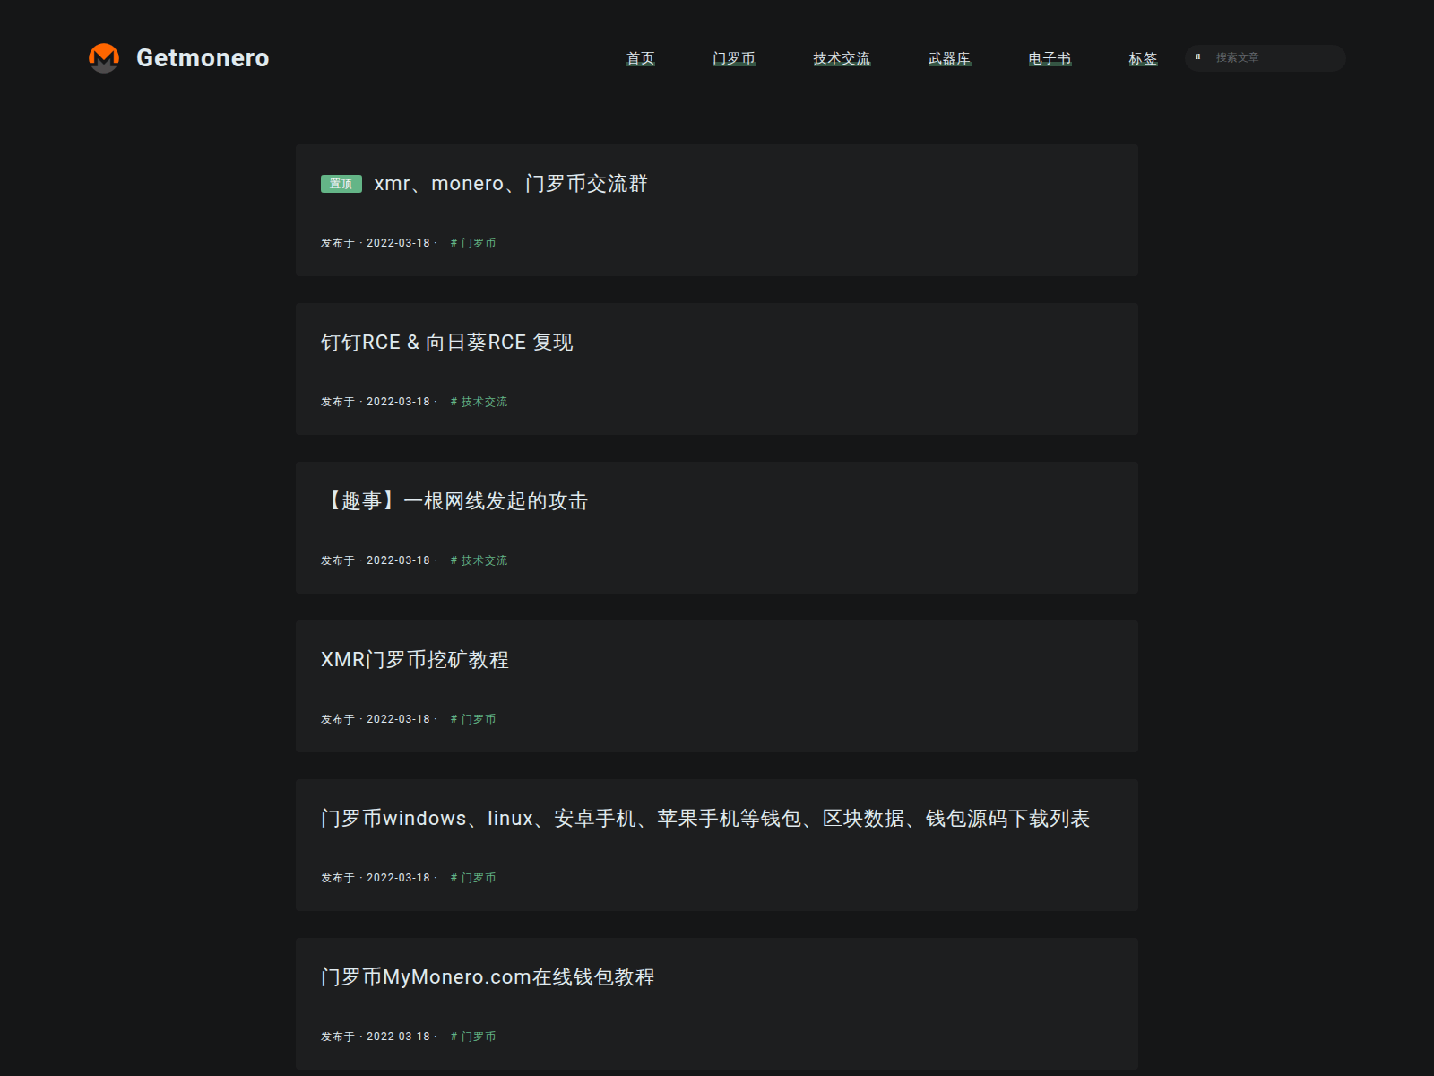Click date 2022-03-18 on MyMonero post
This screenshot has width=1434, height=1076.
coord(398,1037)
